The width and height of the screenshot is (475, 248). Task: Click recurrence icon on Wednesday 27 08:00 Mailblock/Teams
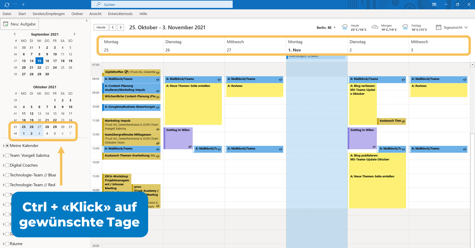tap(280, 80)
